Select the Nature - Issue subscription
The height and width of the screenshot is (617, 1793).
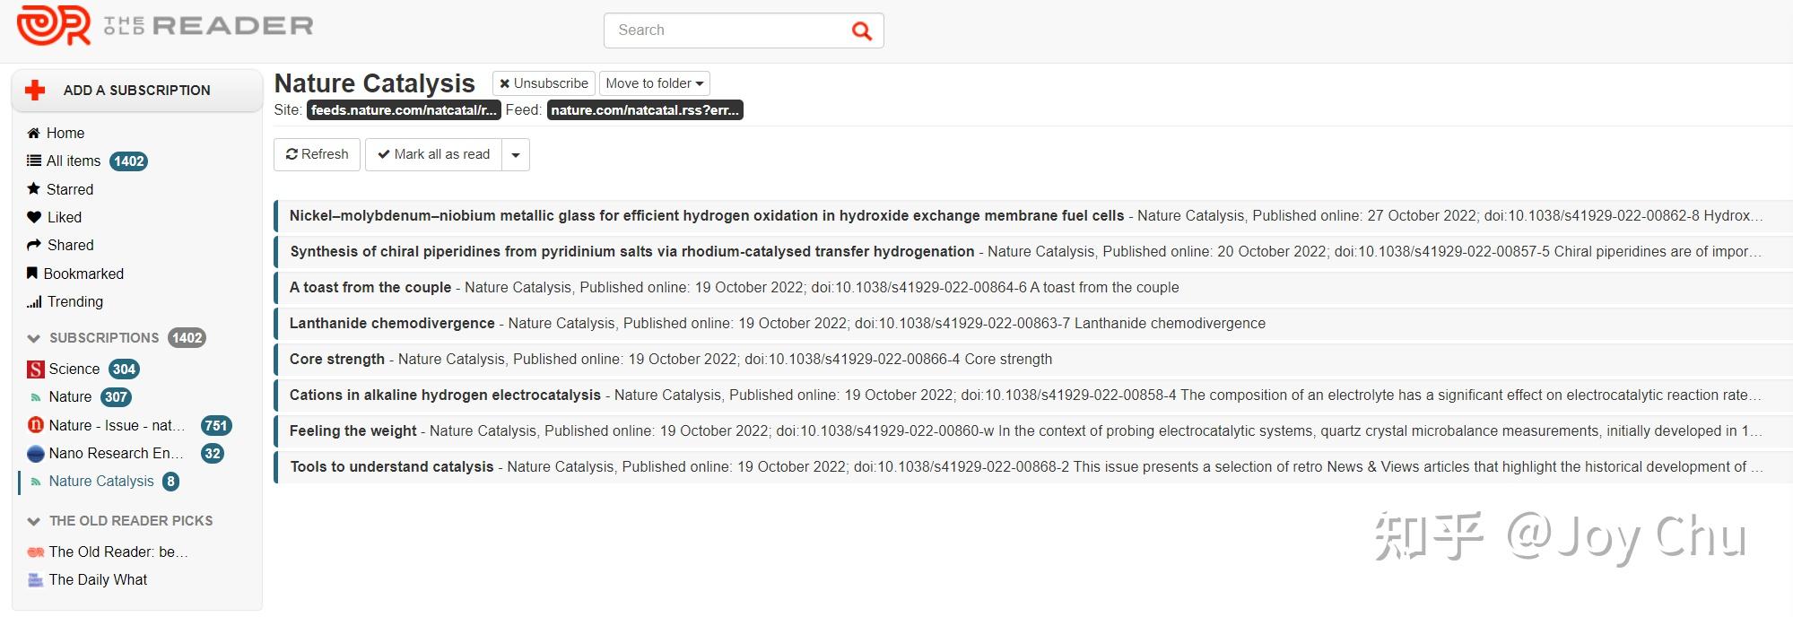coord(117,425)
